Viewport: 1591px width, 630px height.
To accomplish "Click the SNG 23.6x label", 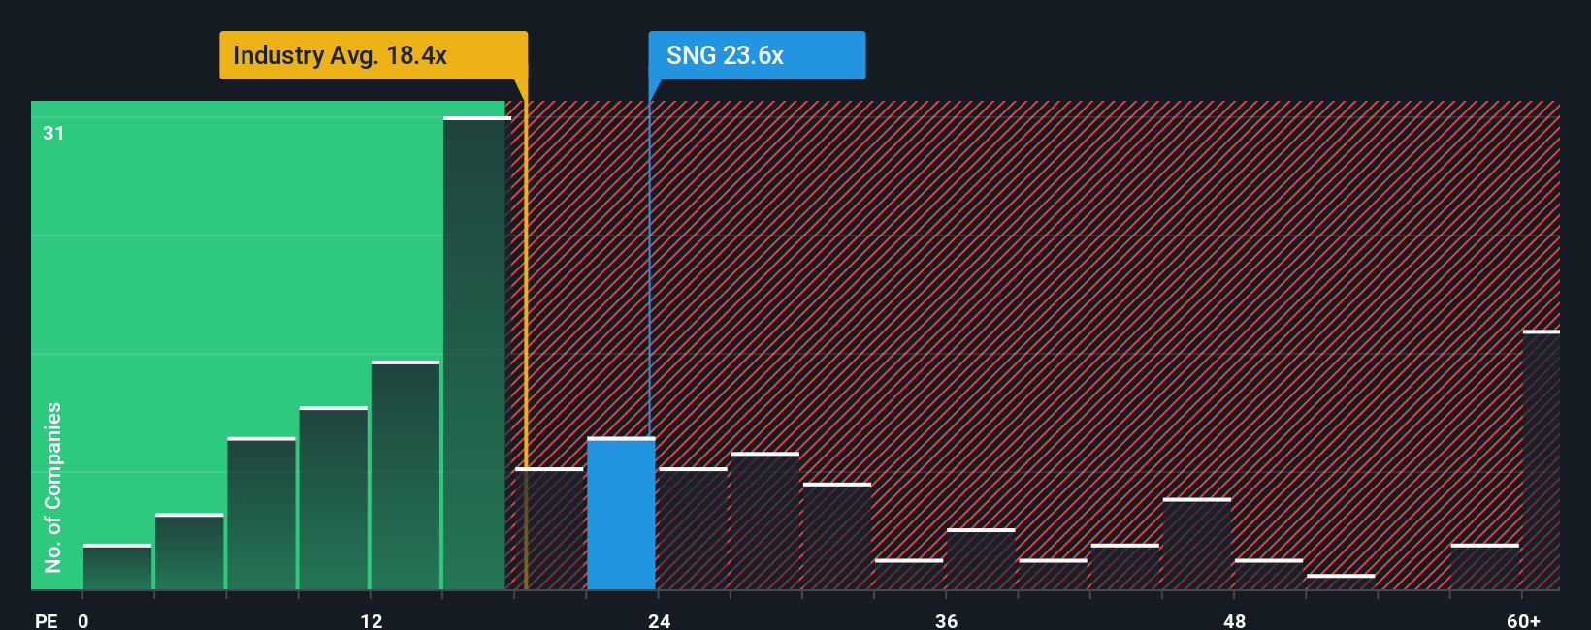I will click(x=757, y=55).
